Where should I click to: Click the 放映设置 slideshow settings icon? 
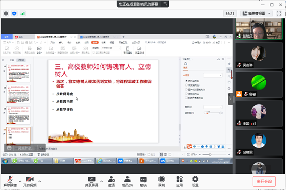pos(51,50)
